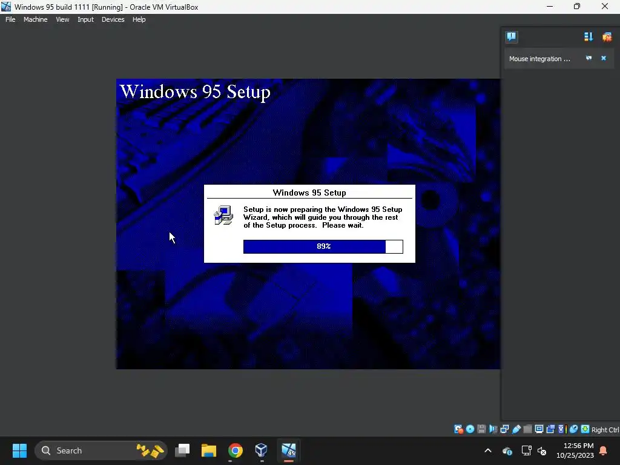Open the Windows notification bell
This screenshot has height=465, width=620.
pyautogui.click(x=603, y=450)
